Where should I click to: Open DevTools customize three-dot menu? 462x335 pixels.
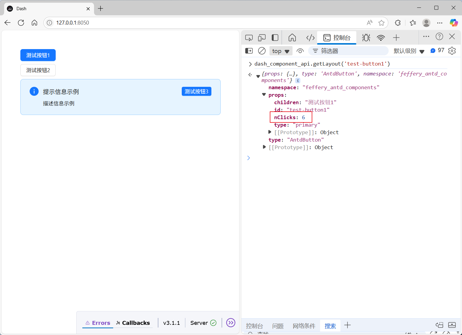426,37
